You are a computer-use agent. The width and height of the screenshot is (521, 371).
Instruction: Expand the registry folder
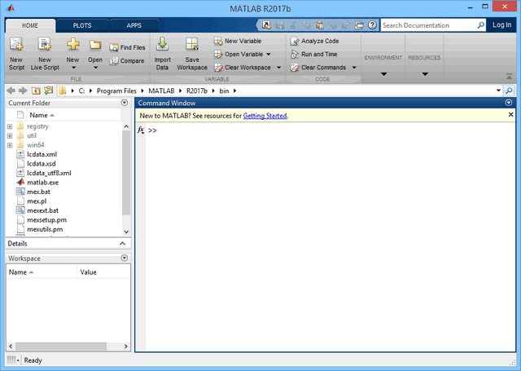[x=10, y=126]
